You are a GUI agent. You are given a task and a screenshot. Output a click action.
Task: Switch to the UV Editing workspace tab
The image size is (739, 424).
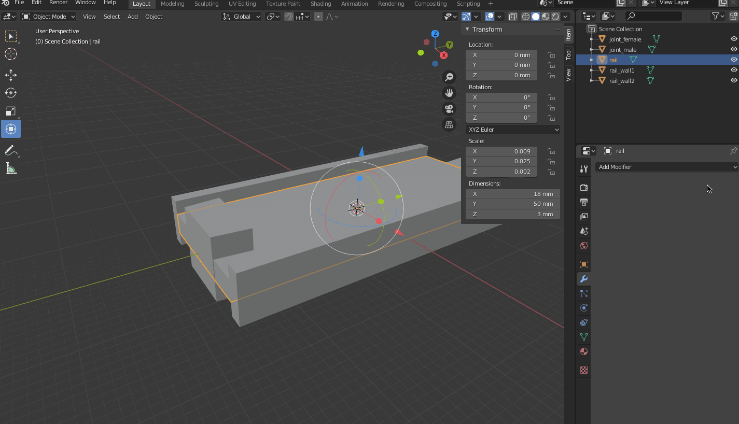[242, 4]
